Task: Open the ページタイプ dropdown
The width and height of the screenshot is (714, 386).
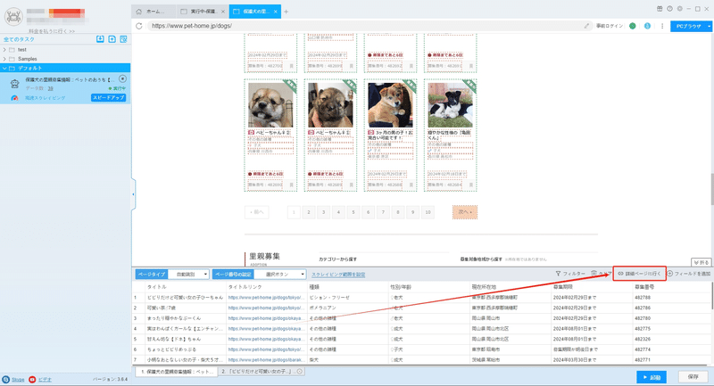Action: (188, 275)
